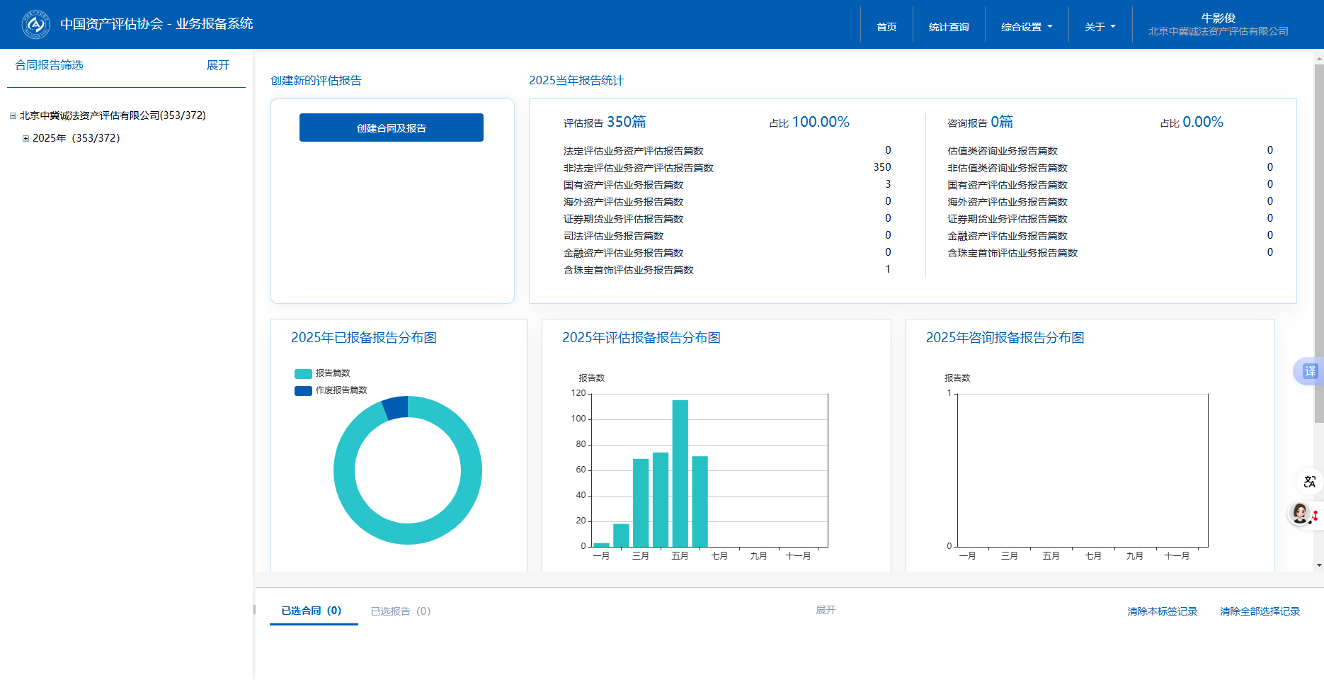The width and height of the screenshot is (1324, 680).
Task: Expand the 2025年 tree node
Action: point(25,139)
